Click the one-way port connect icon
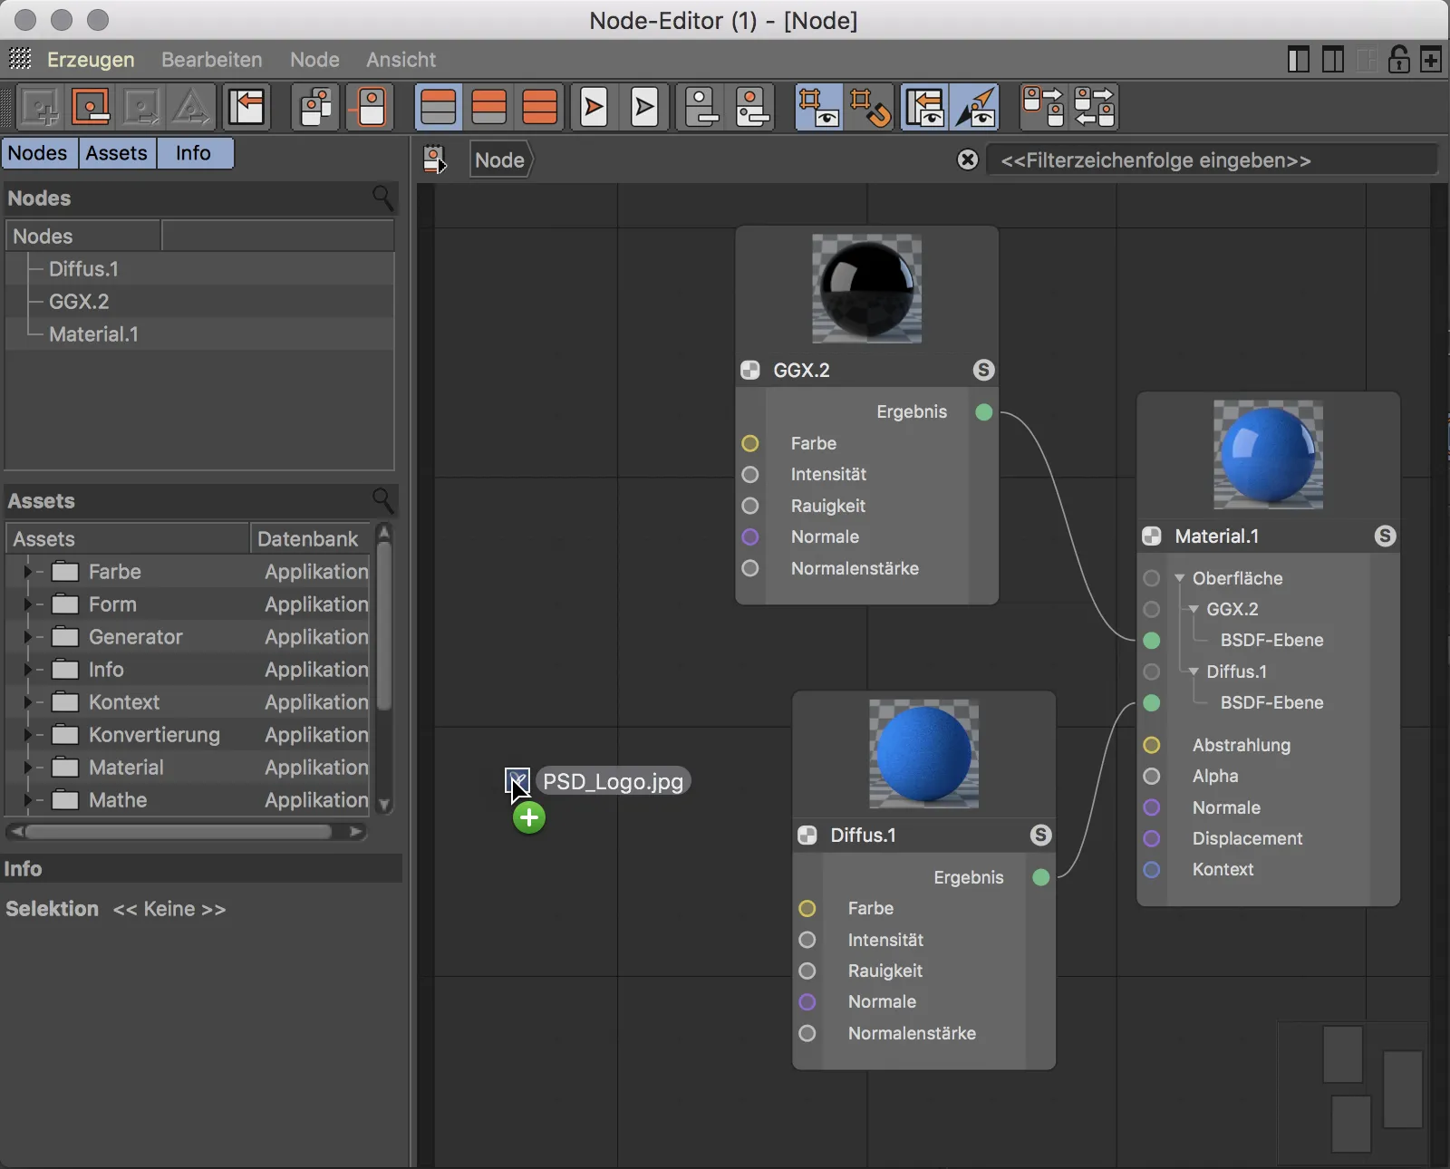This screenshot has width=1450, height=1169. 1043,107
